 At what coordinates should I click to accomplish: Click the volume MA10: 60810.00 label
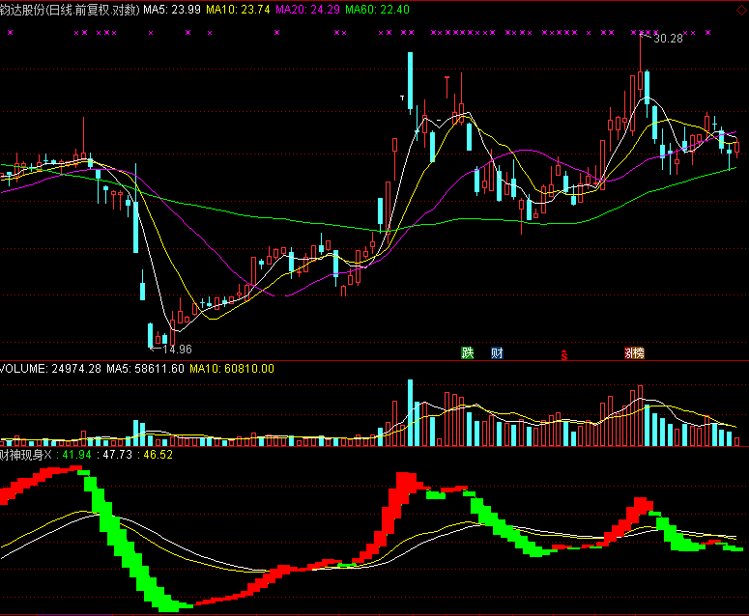click(x=232, y=369)
